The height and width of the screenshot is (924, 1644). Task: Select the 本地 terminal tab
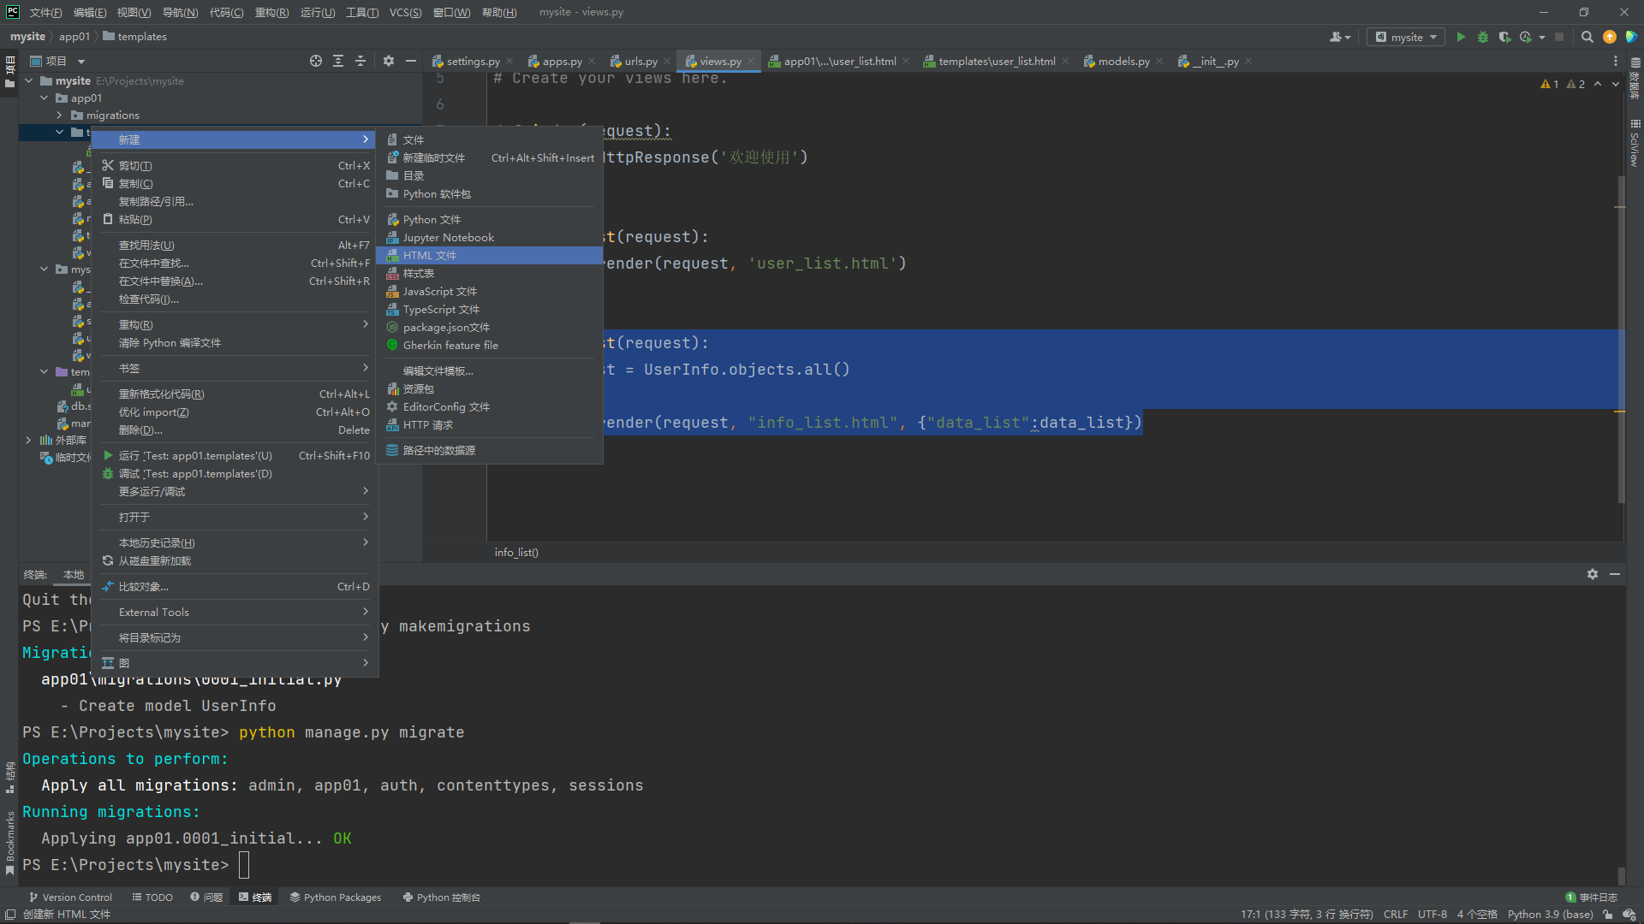point(74,574)
